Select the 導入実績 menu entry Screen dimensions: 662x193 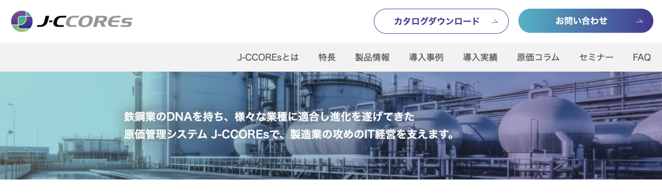480,57
